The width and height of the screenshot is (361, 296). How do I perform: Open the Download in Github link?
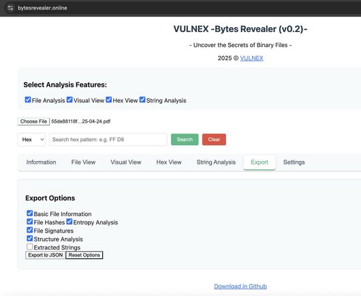pos(240,286)
